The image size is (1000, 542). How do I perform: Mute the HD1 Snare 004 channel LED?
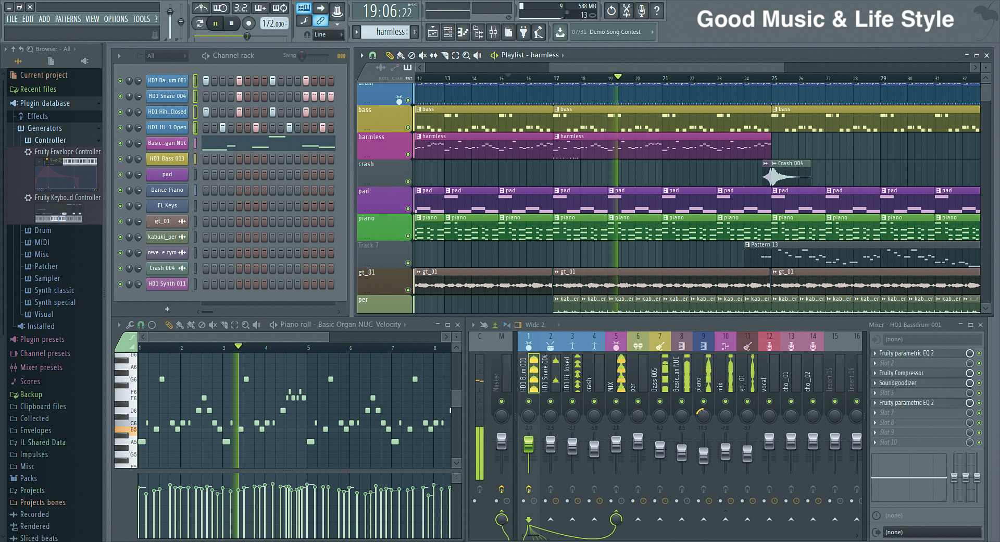coord(120,96)
